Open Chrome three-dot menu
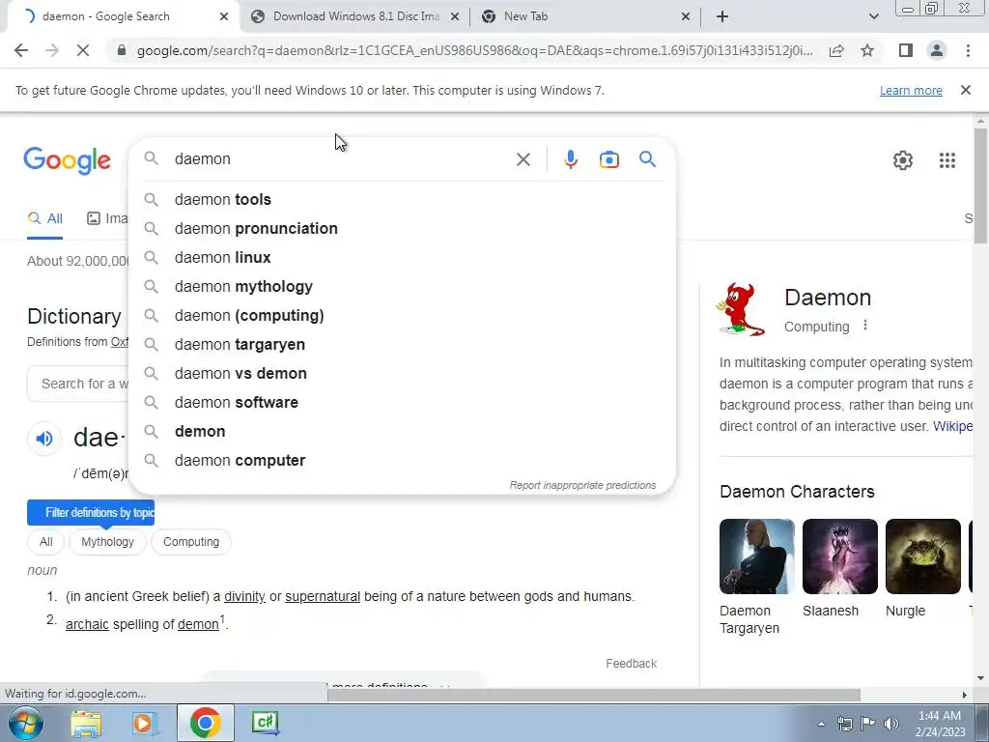Screen dimensions: 989x742 (968, 50)
